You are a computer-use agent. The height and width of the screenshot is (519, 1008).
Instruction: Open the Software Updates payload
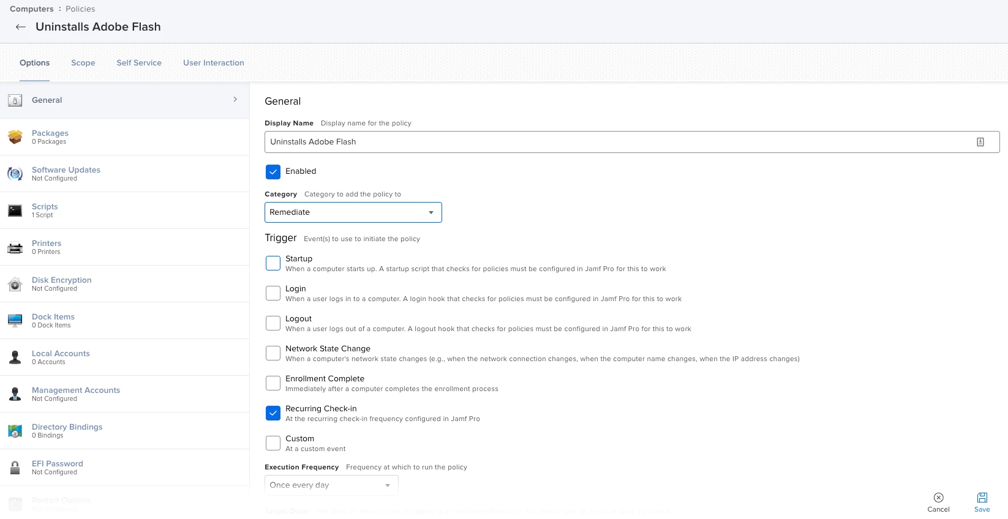point(125,174)
